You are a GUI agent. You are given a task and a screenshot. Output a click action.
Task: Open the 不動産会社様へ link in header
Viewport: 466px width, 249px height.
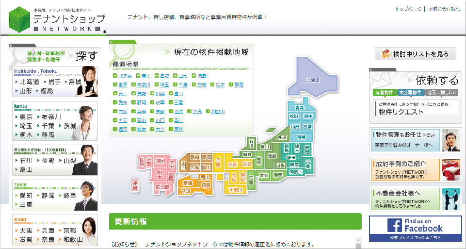click(x=444, y=9)
